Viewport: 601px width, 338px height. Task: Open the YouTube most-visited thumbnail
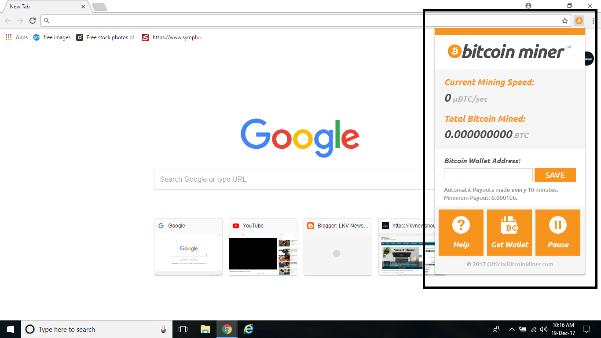(x=263, y=247)
